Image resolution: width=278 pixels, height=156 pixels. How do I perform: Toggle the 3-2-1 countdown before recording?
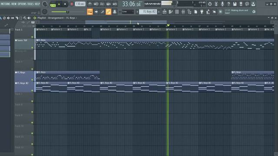pos(102,4)
